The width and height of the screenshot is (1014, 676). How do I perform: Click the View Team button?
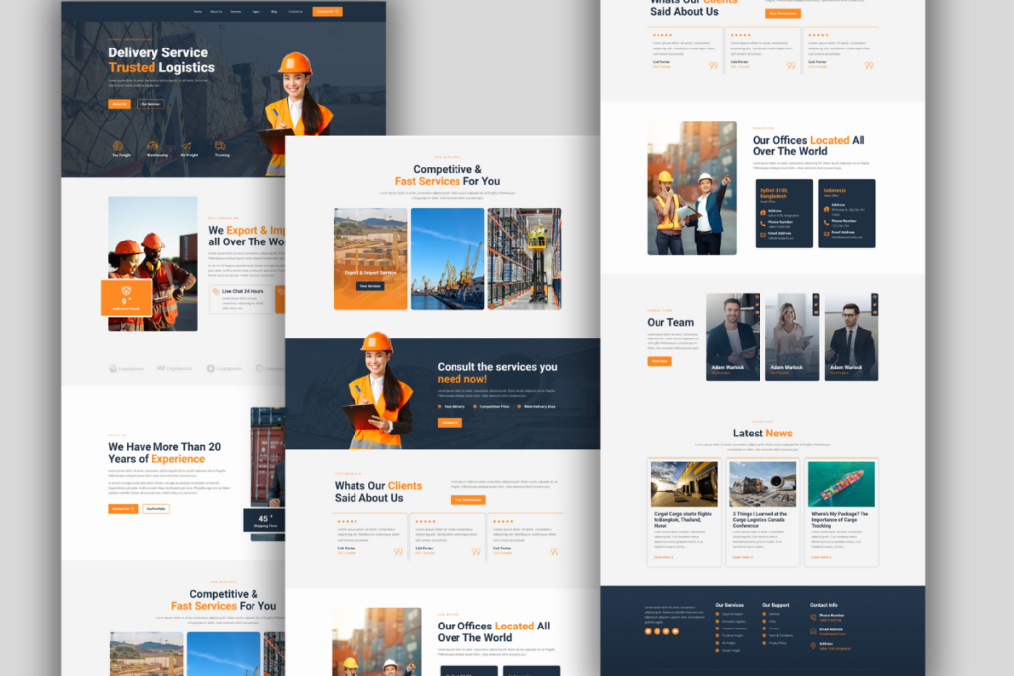pos(659,361)
